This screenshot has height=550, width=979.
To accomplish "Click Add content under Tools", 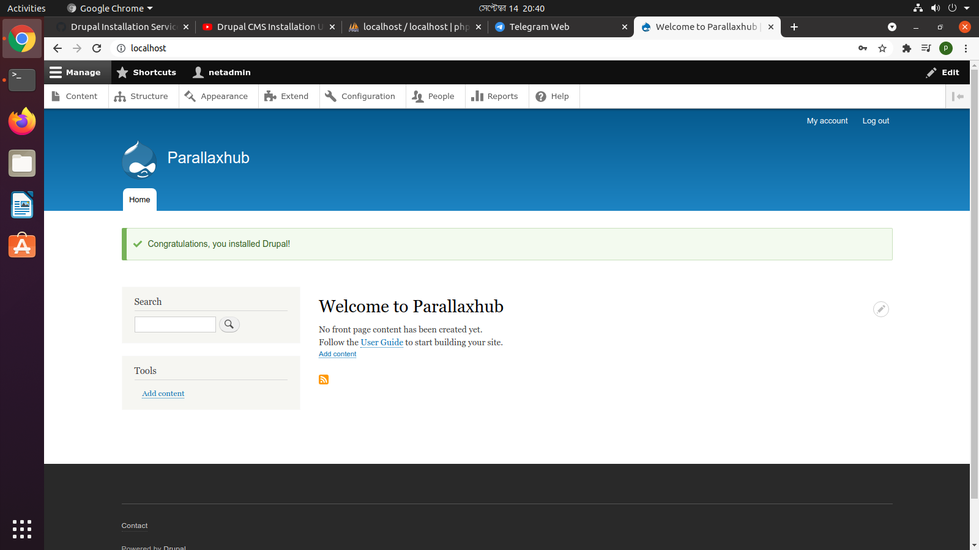I will point(163,394).
